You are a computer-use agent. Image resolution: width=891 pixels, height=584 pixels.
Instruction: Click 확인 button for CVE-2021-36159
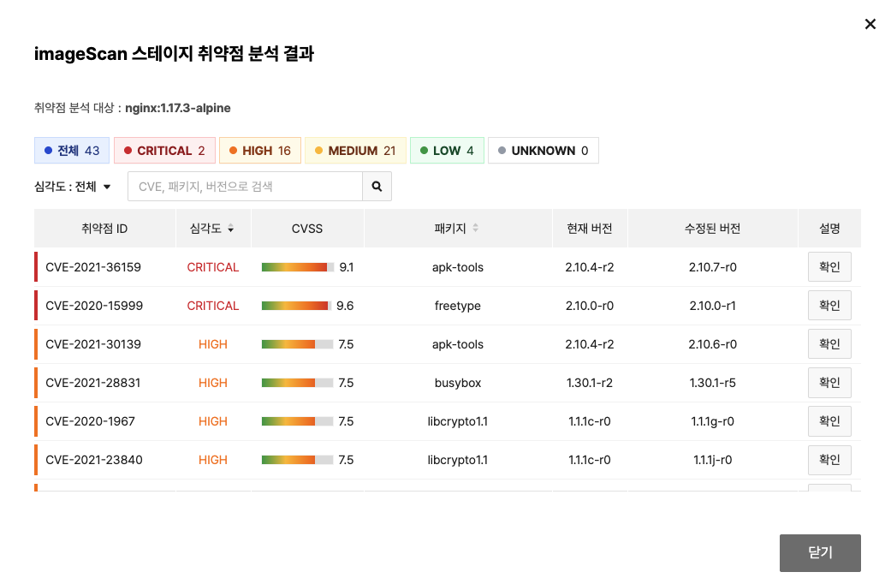click(x=829, y=266)
